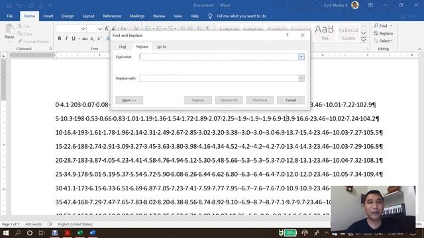Click the Find what text field
Viewport: 424px width, 238px height.
[x=219, y=57]
